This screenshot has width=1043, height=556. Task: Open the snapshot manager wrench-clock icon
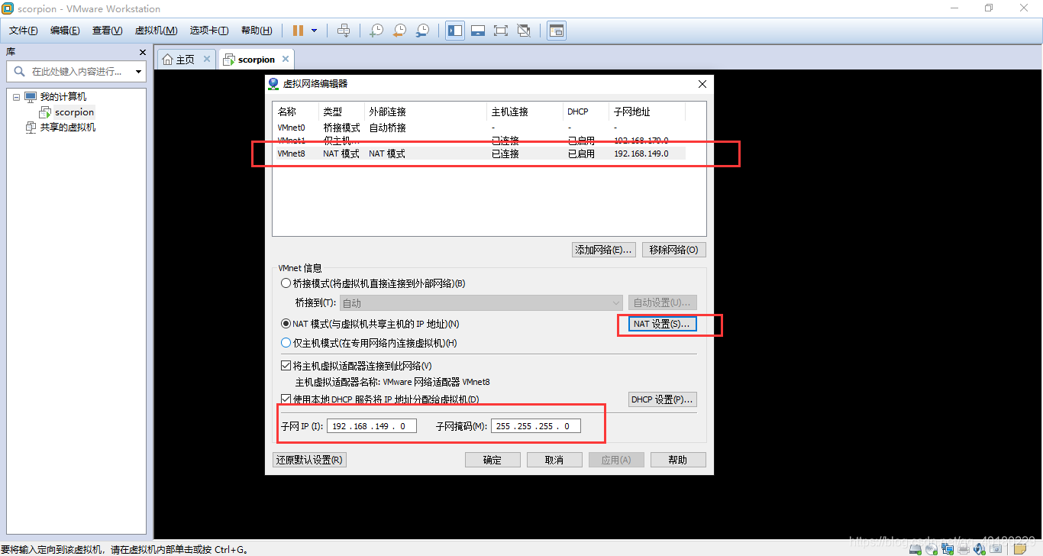(x=422, y=31)
